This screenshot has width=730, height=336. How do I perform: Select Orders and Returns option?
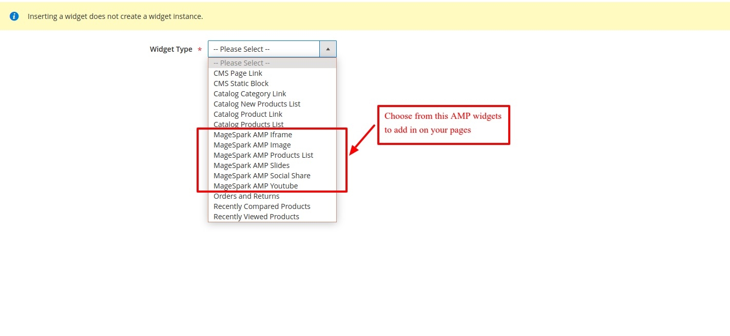[x=272, y=196]
